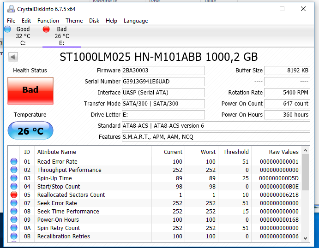Click the status orb for Seek Time Performance

pos(14,212)
